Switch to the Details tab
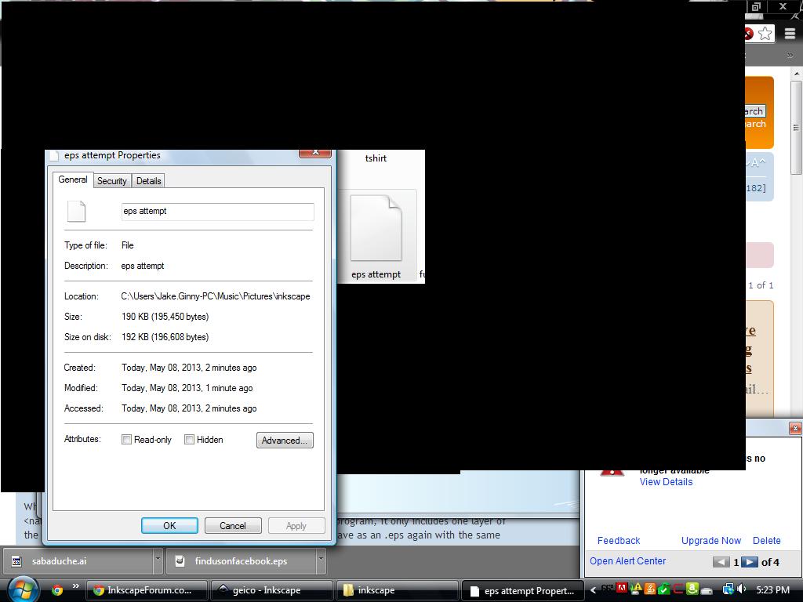 pos(148,180)
